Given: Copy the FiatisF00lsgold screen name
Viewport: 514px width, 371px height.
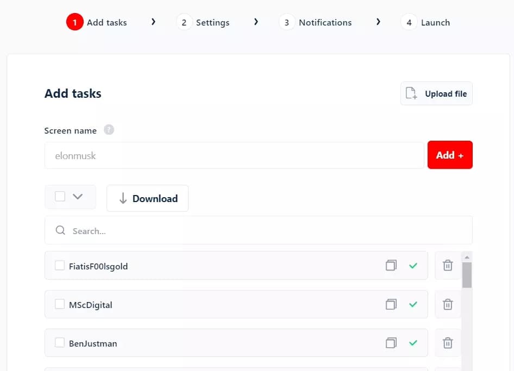Looking at the screenshot, I should (391, 266).
